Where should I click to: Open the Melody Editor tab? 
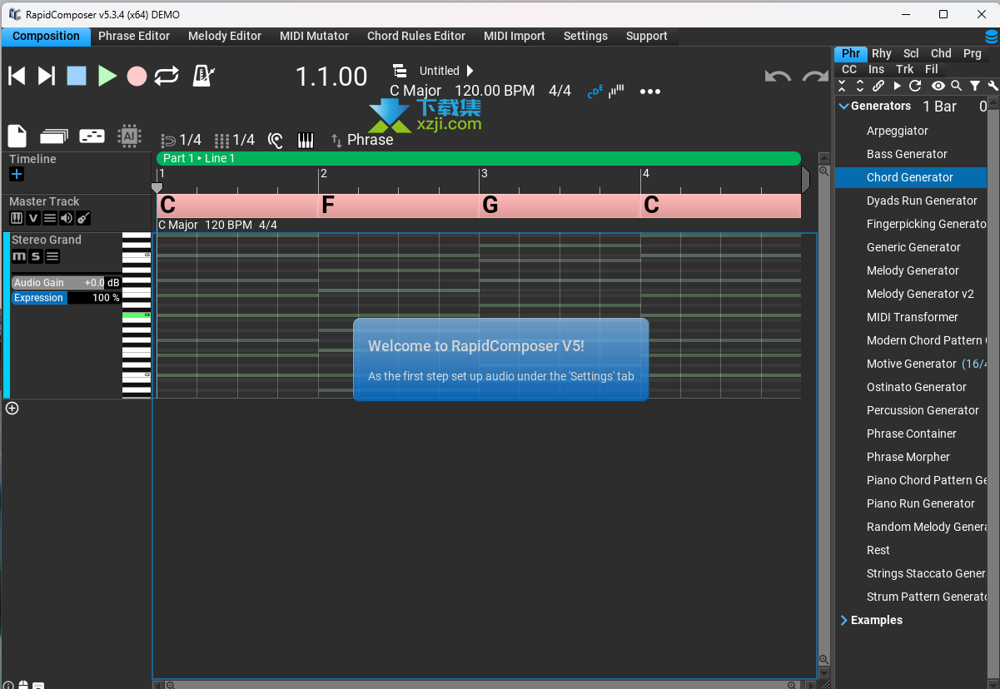coord(225,36)
